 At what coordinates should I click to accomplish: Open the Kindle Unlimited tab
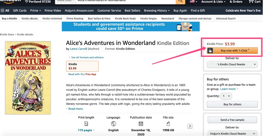[52, 19]
